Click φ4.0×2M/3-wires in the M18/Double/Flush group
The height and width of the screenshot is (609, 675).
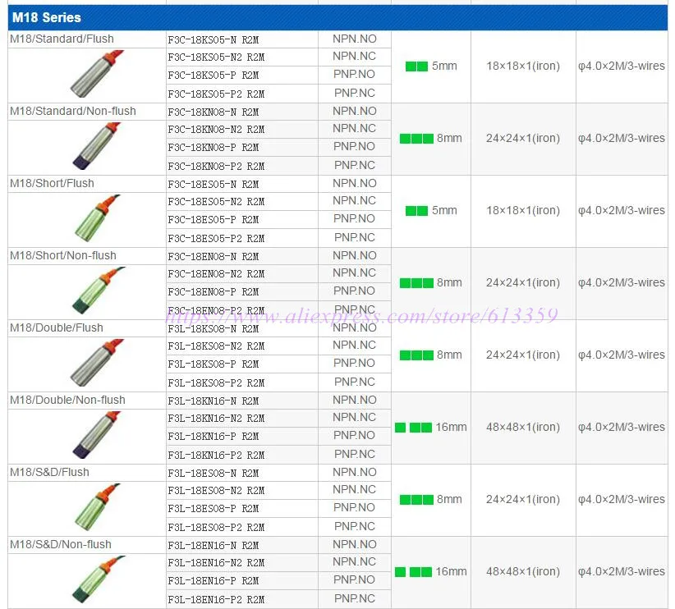point(622,355)
